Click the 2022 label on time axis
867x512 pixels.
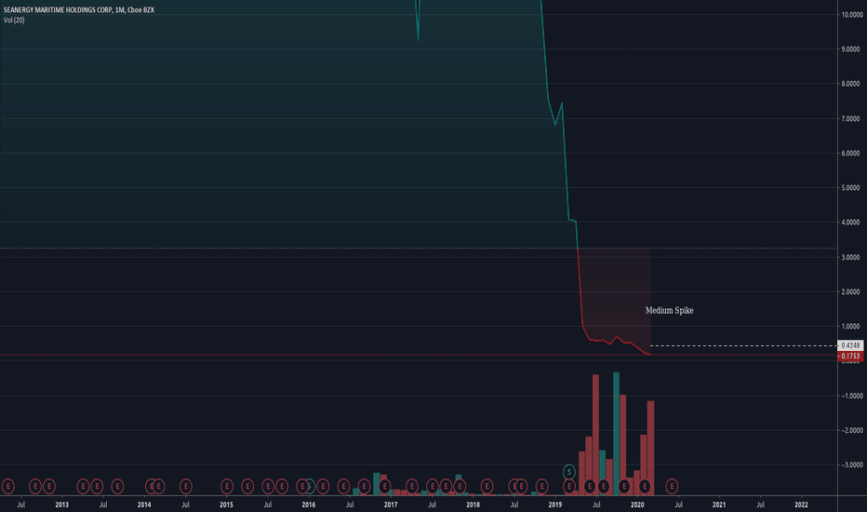click(x=801, y=505)
